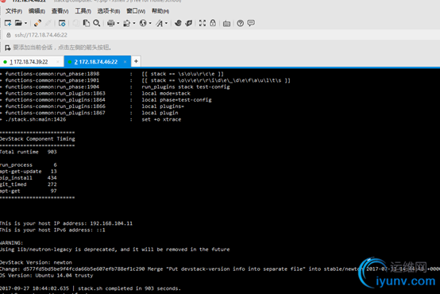
Task: Open the 查看 (View) menu
Action: click(60, 11)
